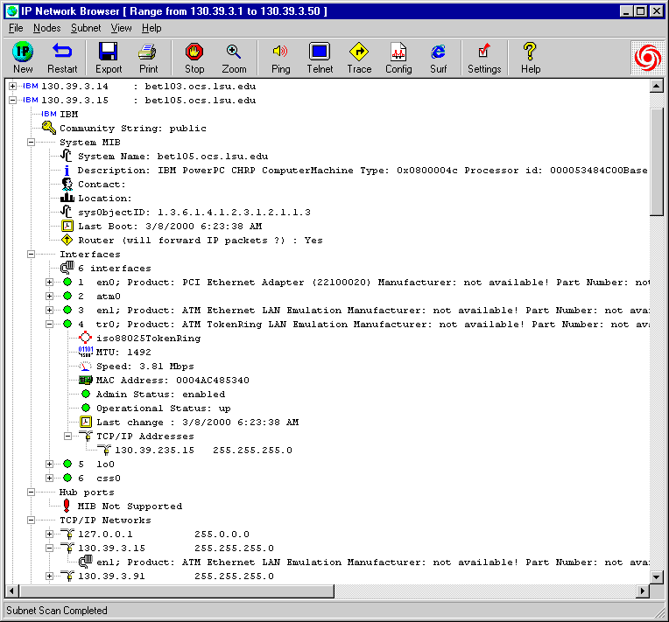Select 'Admin Status: enabled' row
669x622 pixels.
point(160,394)
